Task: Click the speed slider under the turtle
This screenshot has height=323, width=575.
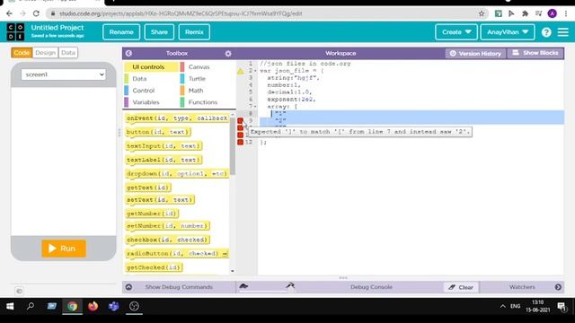Action: [267, 291]
